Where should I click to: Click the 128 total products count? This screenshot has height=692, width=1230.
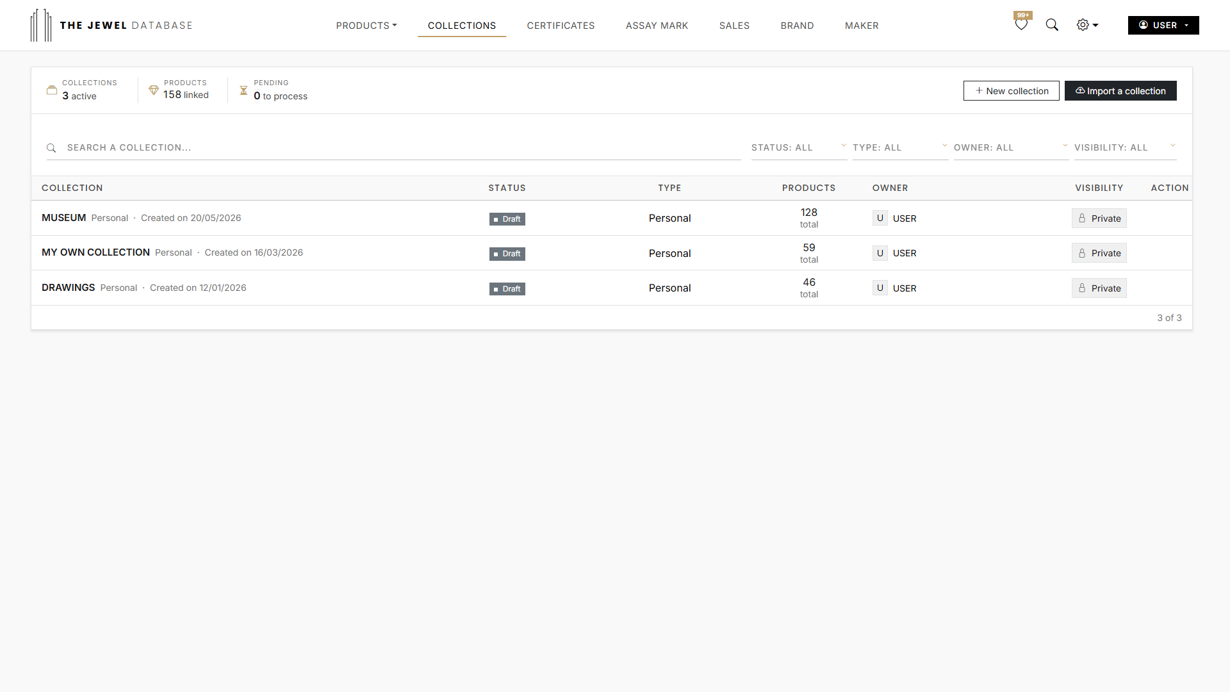[808, 218]
